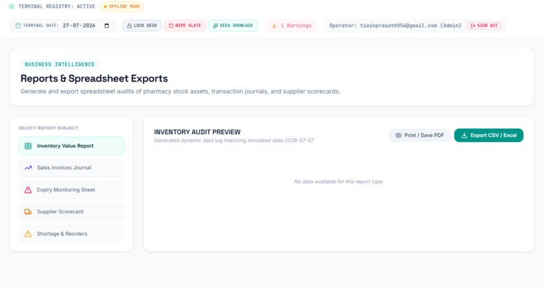544x287 pixels.
Task: Open the date picker calendar icon
Action: [107, 26]
